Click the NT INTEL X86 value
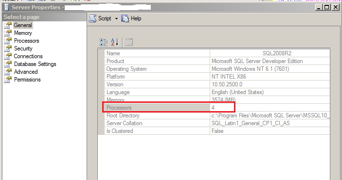Image resolution: width=342 pixels, height=180 pixels. pyautogui.click(x=229, y=77)
